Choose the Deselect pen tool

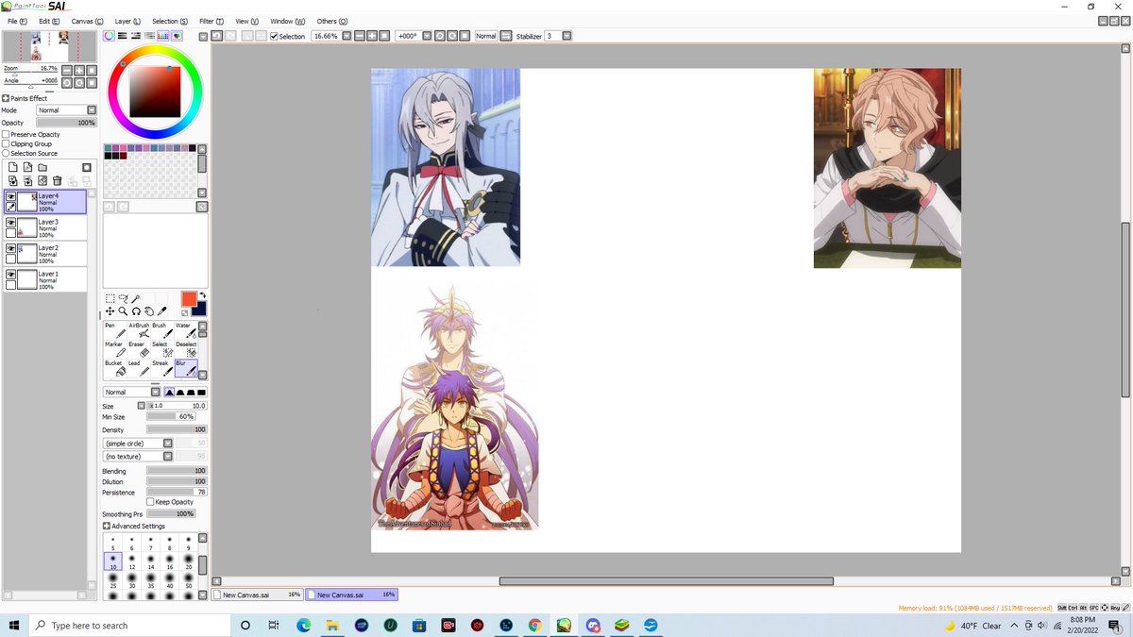186,349
